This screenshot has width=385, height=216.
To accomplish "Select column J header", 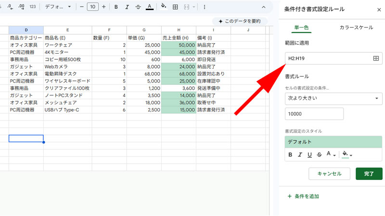I will pyautogui.click(x=248, y=30).
